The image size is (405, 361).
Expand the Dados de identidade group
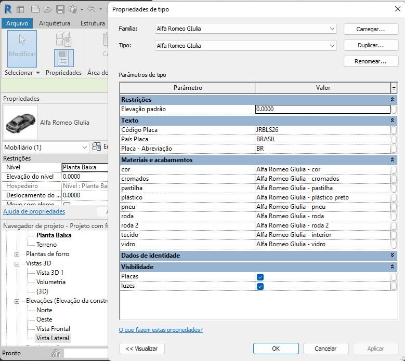tap(392, 255)
